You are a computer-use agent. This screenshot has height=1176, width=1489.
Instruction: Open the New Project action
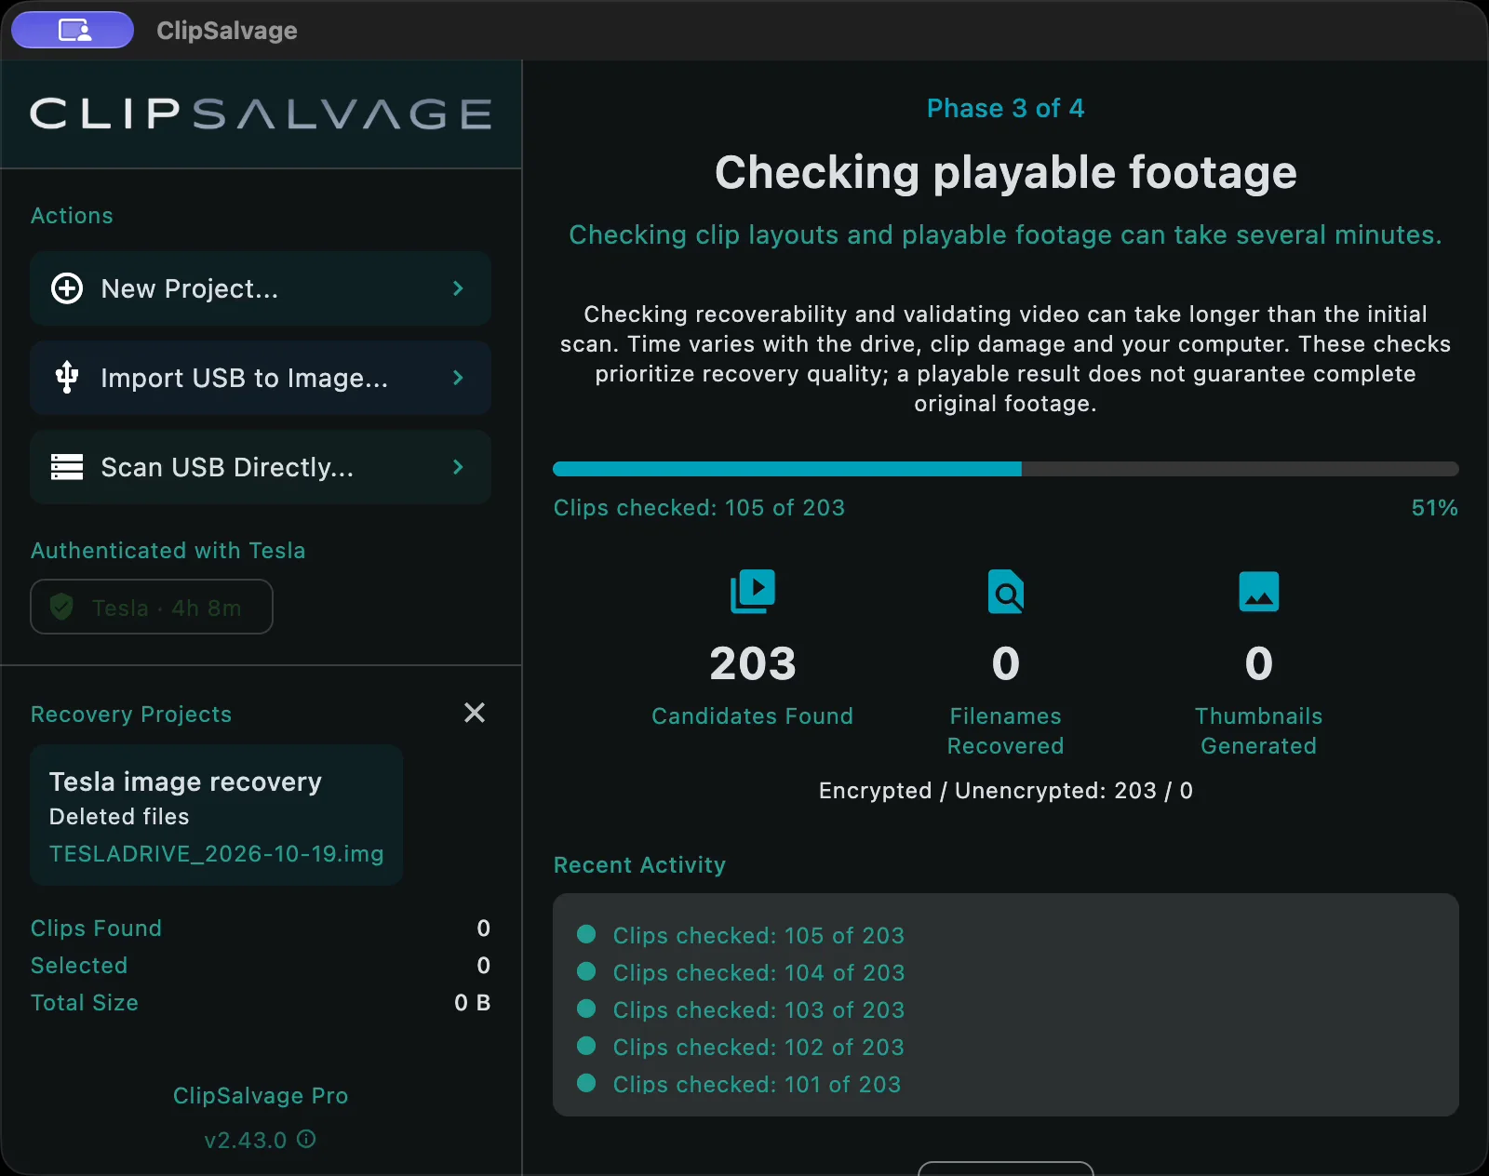pos(261,288)
